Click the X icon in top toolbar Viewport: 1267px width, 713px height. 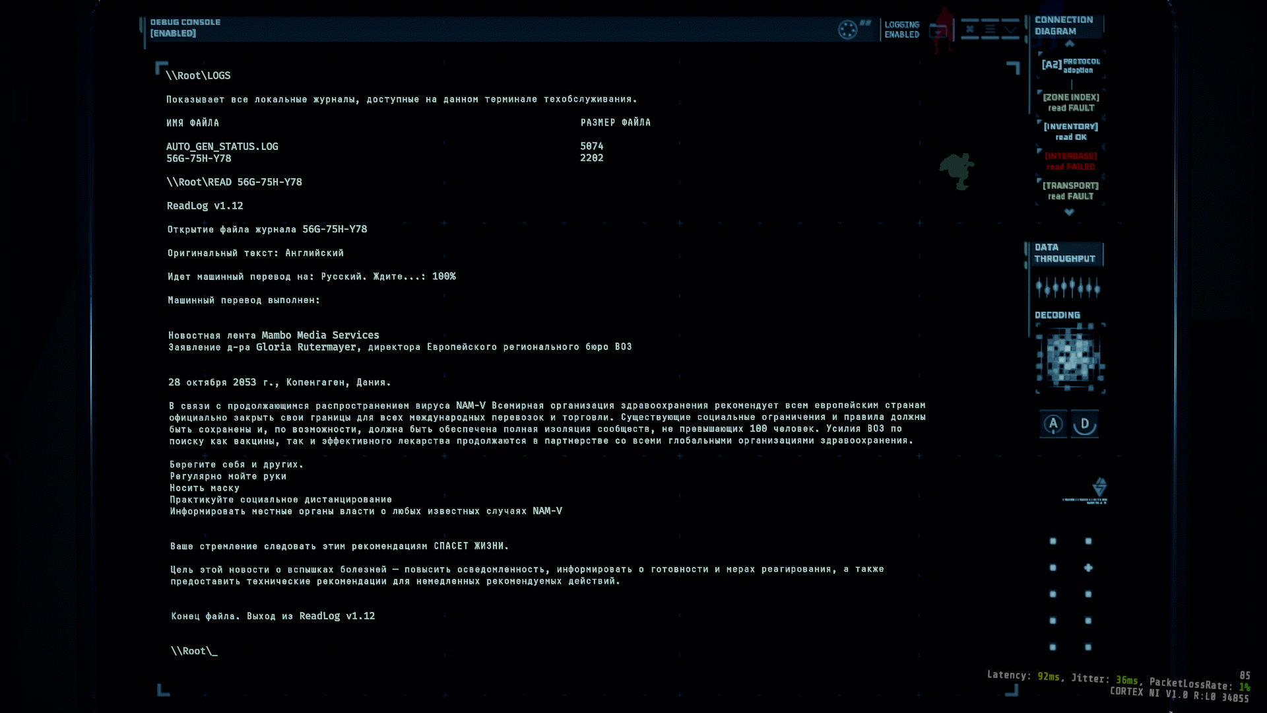pos(969,29)
